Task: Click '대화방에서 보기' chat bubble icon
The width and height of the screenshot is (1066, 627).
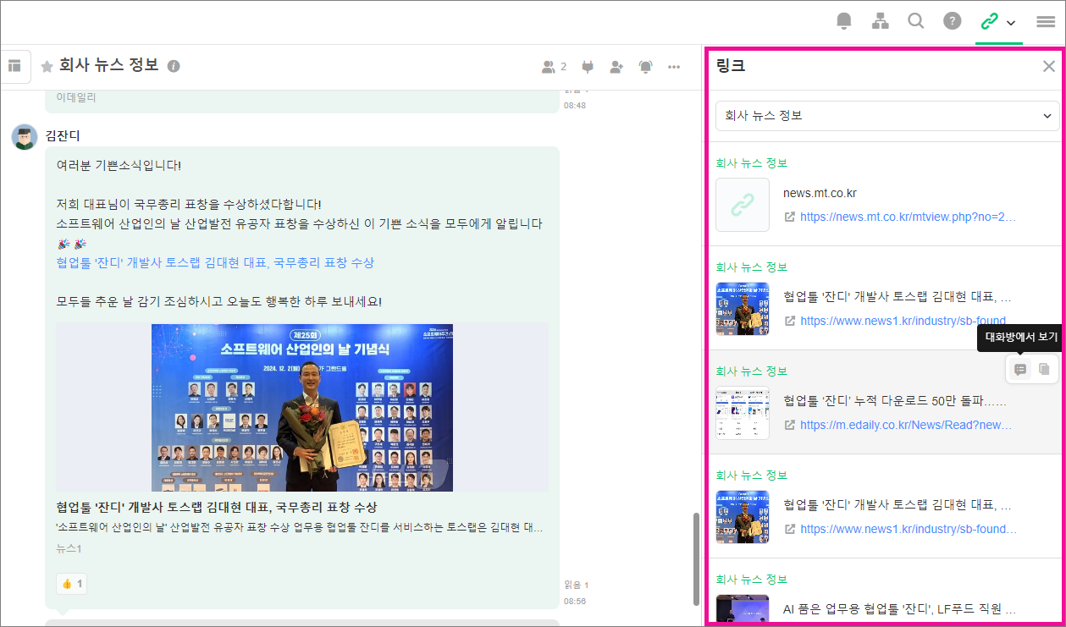Action: click(x=1020, y=370)
